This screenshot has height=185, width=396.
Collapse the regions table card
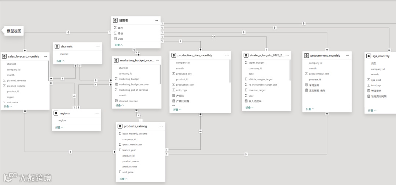(x=59, y=127)
